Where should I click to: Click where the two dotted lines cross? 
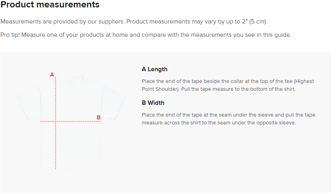(56, 122)
